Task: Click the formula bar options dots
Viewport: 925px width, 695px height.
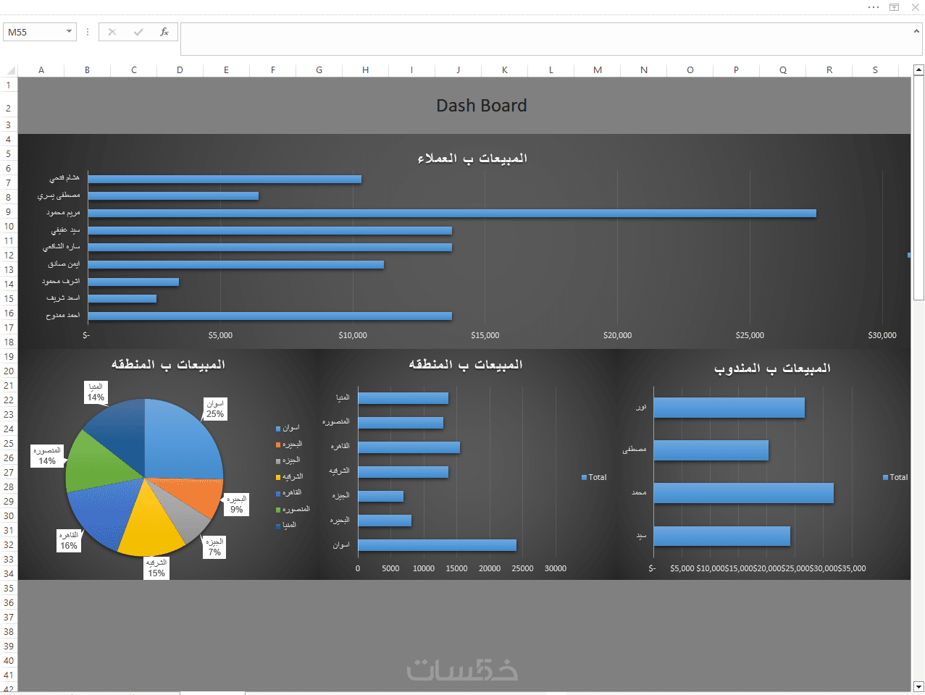Action: tap(88, 32)
